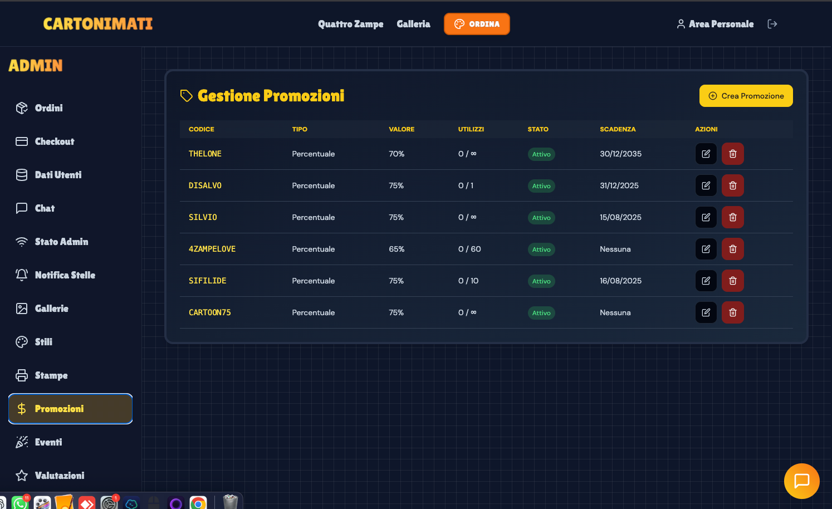The width and height of the screenshot is (832, 509).
Task: Select Stili in the sidebar
Action: point(70,342)
